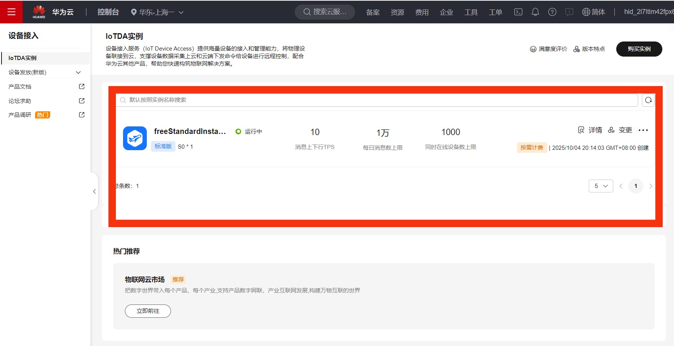Click the 1000 online devices value
Image resolution: width=674 pixels, height=346 pixels.
tap(451, 132)
